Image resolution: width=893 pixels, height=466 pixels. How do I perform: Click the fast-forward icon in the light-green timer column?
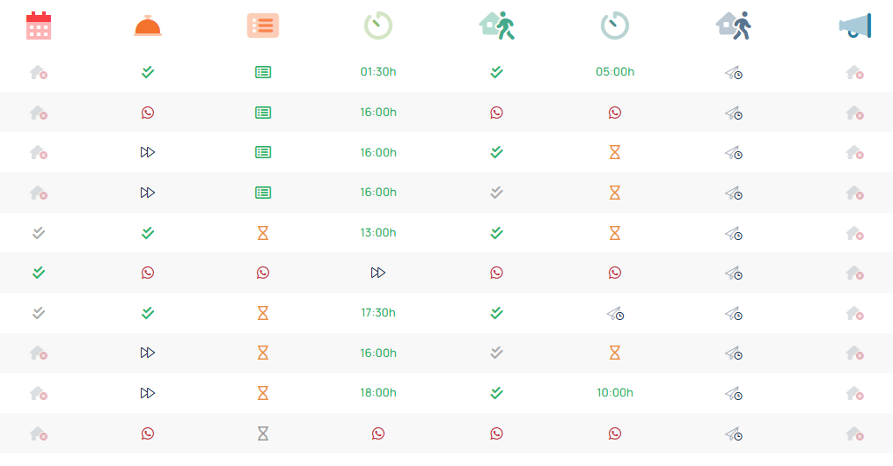coord(378,273)
